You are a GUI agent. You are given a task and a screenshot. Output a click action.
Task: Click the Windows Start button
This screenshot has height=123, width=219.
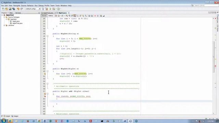coord(3,121)
